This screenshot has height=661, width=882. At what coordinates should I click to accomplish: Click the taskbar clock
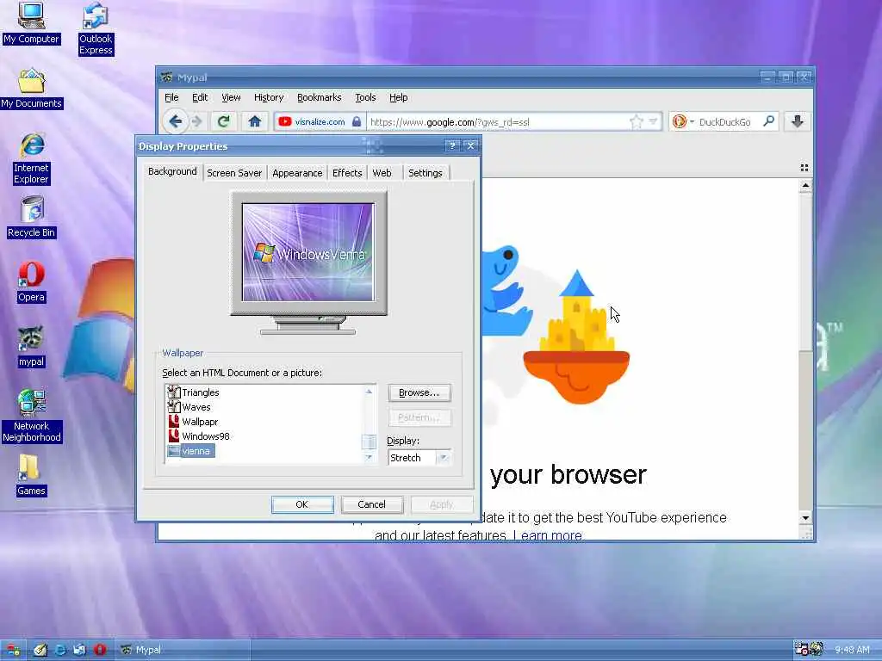click(x=852, y=651)
